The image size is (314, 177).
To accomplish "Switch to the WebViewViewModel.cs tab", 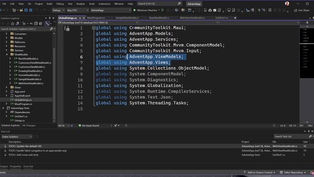I will 192,18.
